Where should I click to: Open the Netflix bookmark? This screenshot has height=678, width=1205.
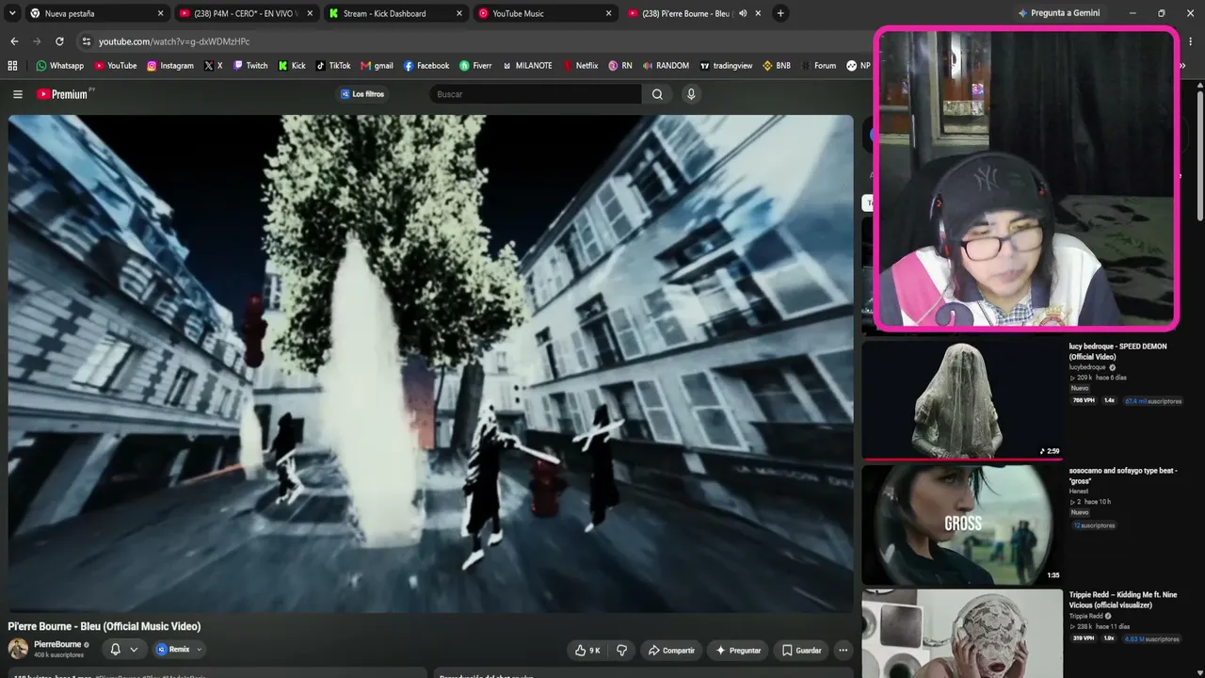point(581,66)
